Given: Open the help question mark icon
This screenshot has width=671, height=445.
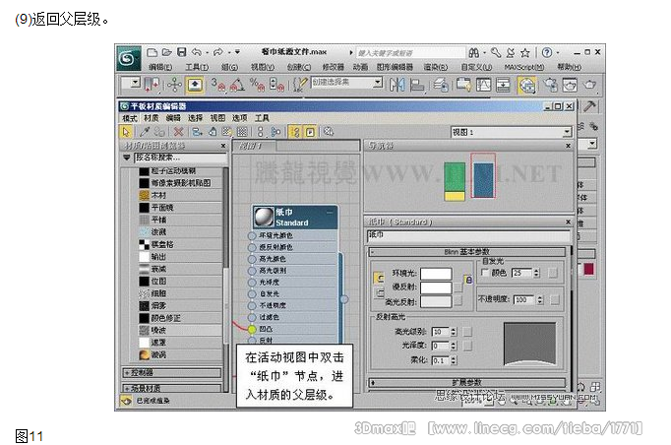Looking at the screenshot, I should click(546, 53).
